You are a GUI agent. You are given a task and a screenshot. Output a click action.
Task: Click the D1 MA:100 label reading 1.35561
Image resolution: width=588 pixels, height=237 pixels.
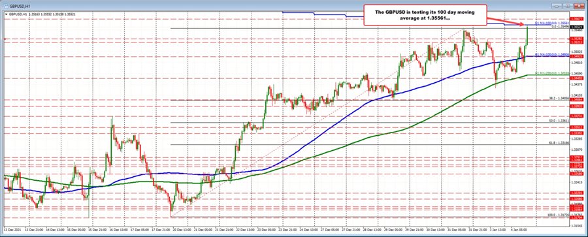(x=552, y=23)
